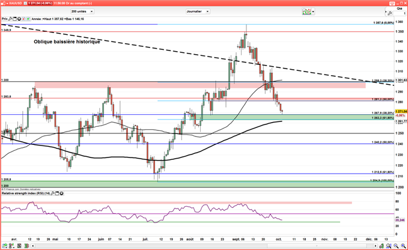Click the scrollbar left arrow
The width and height of the screenshot is (408, 250).
click(x=33, y=246)
